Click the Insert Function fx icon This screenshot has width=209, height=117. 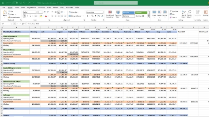point(23,24)
